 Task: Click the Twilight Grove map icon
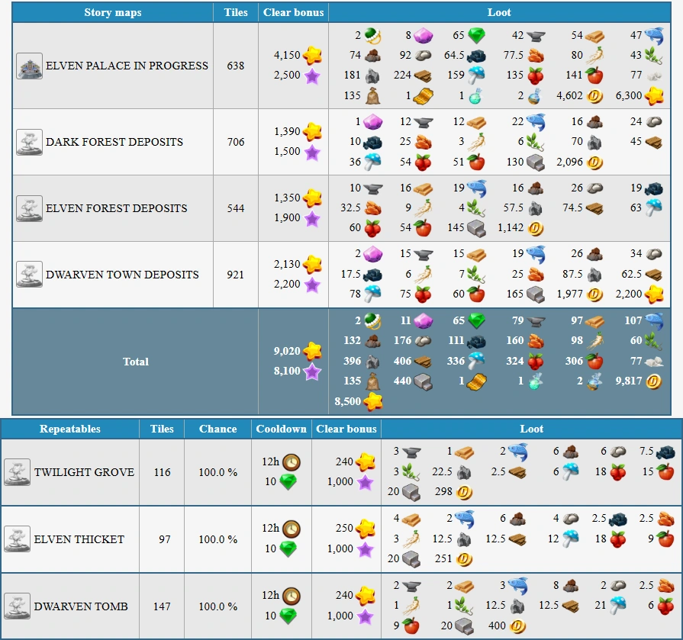pyautogui.click(x=17, y=472)
